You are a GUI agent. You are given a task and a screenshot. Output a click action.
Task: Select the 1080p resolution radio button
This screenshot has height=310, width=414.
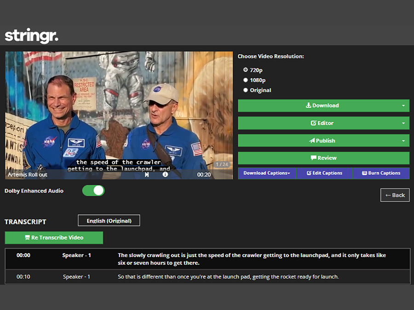[246, 79]
